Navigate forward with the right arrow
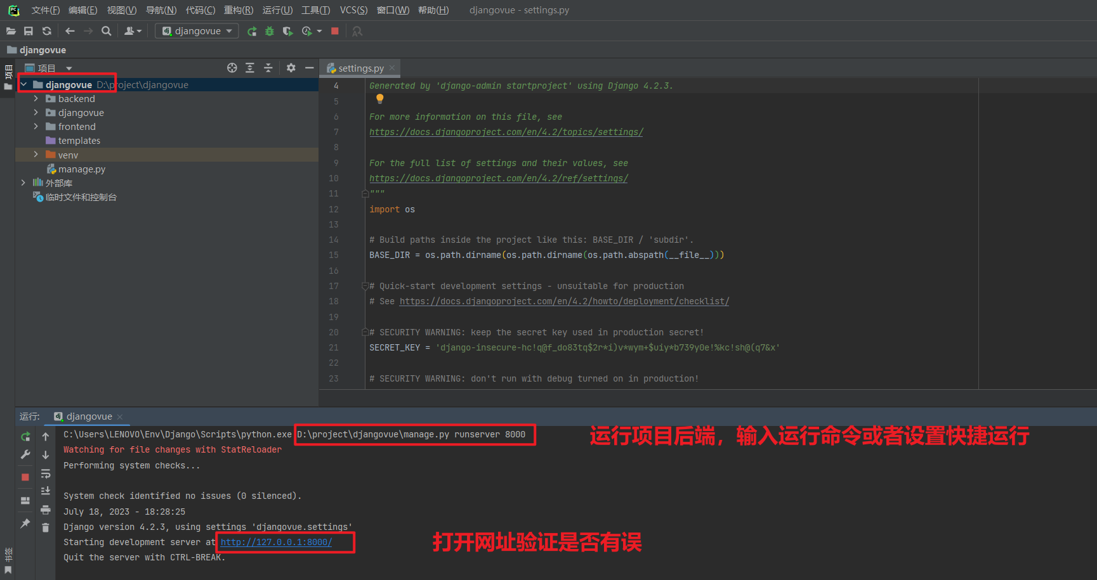The width and height of the screenshot is (1097, 580). pyautogui.click(x=88, y=31)
